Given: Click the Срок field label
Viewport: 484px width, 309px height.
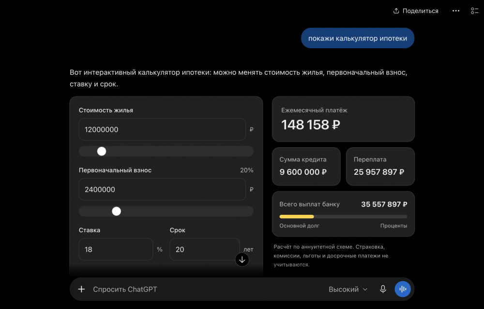Looking at the screenshot, I should coord(178,230).
